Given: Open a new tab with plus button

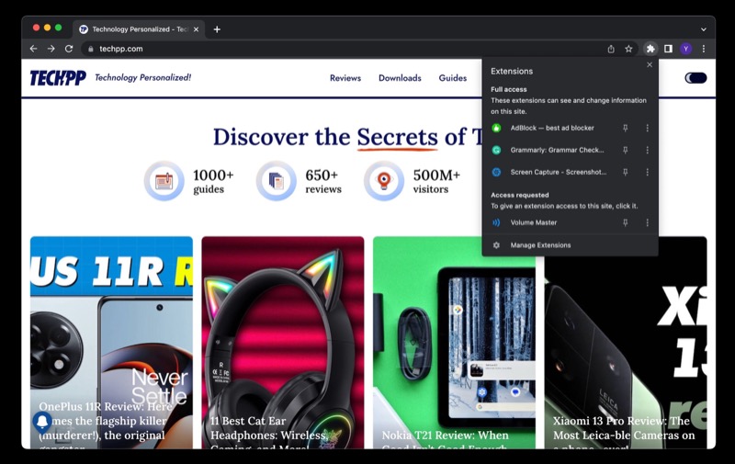Looking at the screenshot, I should pos(217,29).
